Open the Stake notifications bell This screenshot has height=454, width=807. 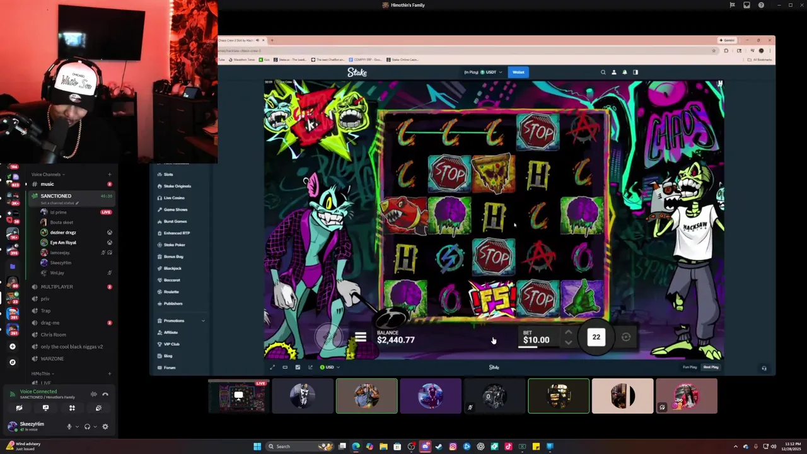pyautogui.click(x=625, y=73)
